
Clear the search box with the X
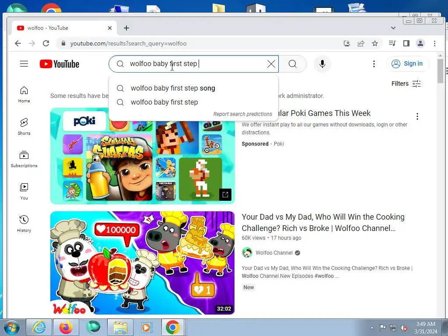[x=271, y=64]
